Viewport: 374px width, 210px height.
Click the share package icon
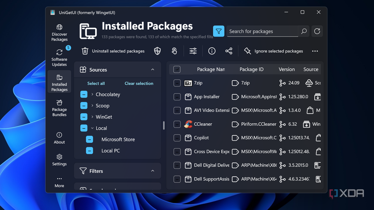pos(229,51)
